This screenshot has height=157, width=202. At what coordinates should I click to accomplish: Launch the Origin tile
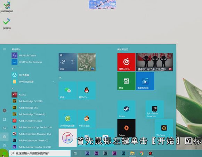click(x=126, y=128)
